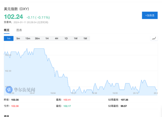Screen dimensions: 162x117
Task: Click the 今开 value 102.36
Action: coord(15,106)
